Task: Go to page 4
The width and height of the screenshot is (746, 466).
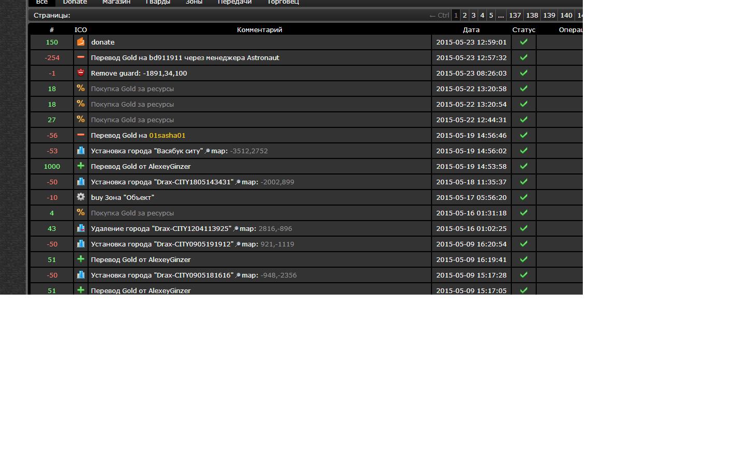Action: (x=482, y=16)
